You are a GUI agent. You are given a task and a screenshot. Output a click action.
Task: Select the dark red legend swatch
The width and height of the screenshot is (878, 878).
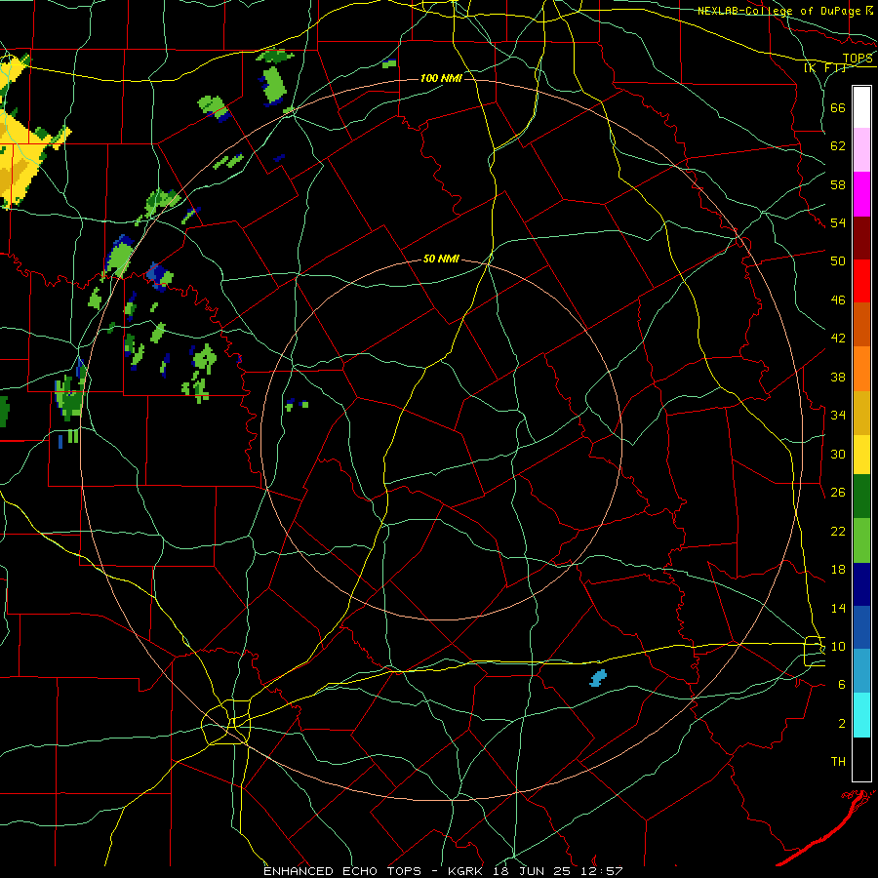pos(861,237)
